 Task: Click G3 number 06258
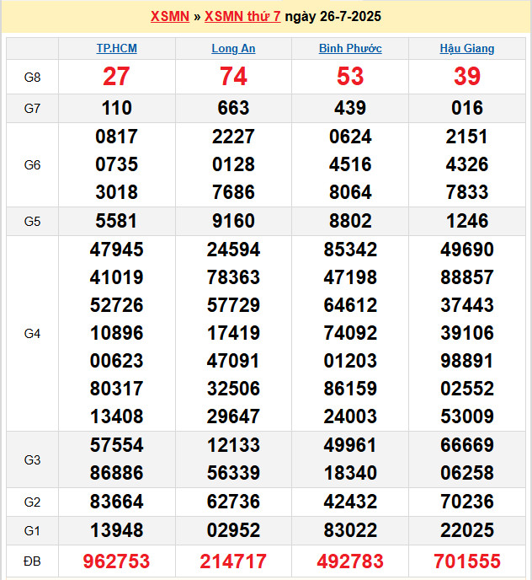coord(467,473)
